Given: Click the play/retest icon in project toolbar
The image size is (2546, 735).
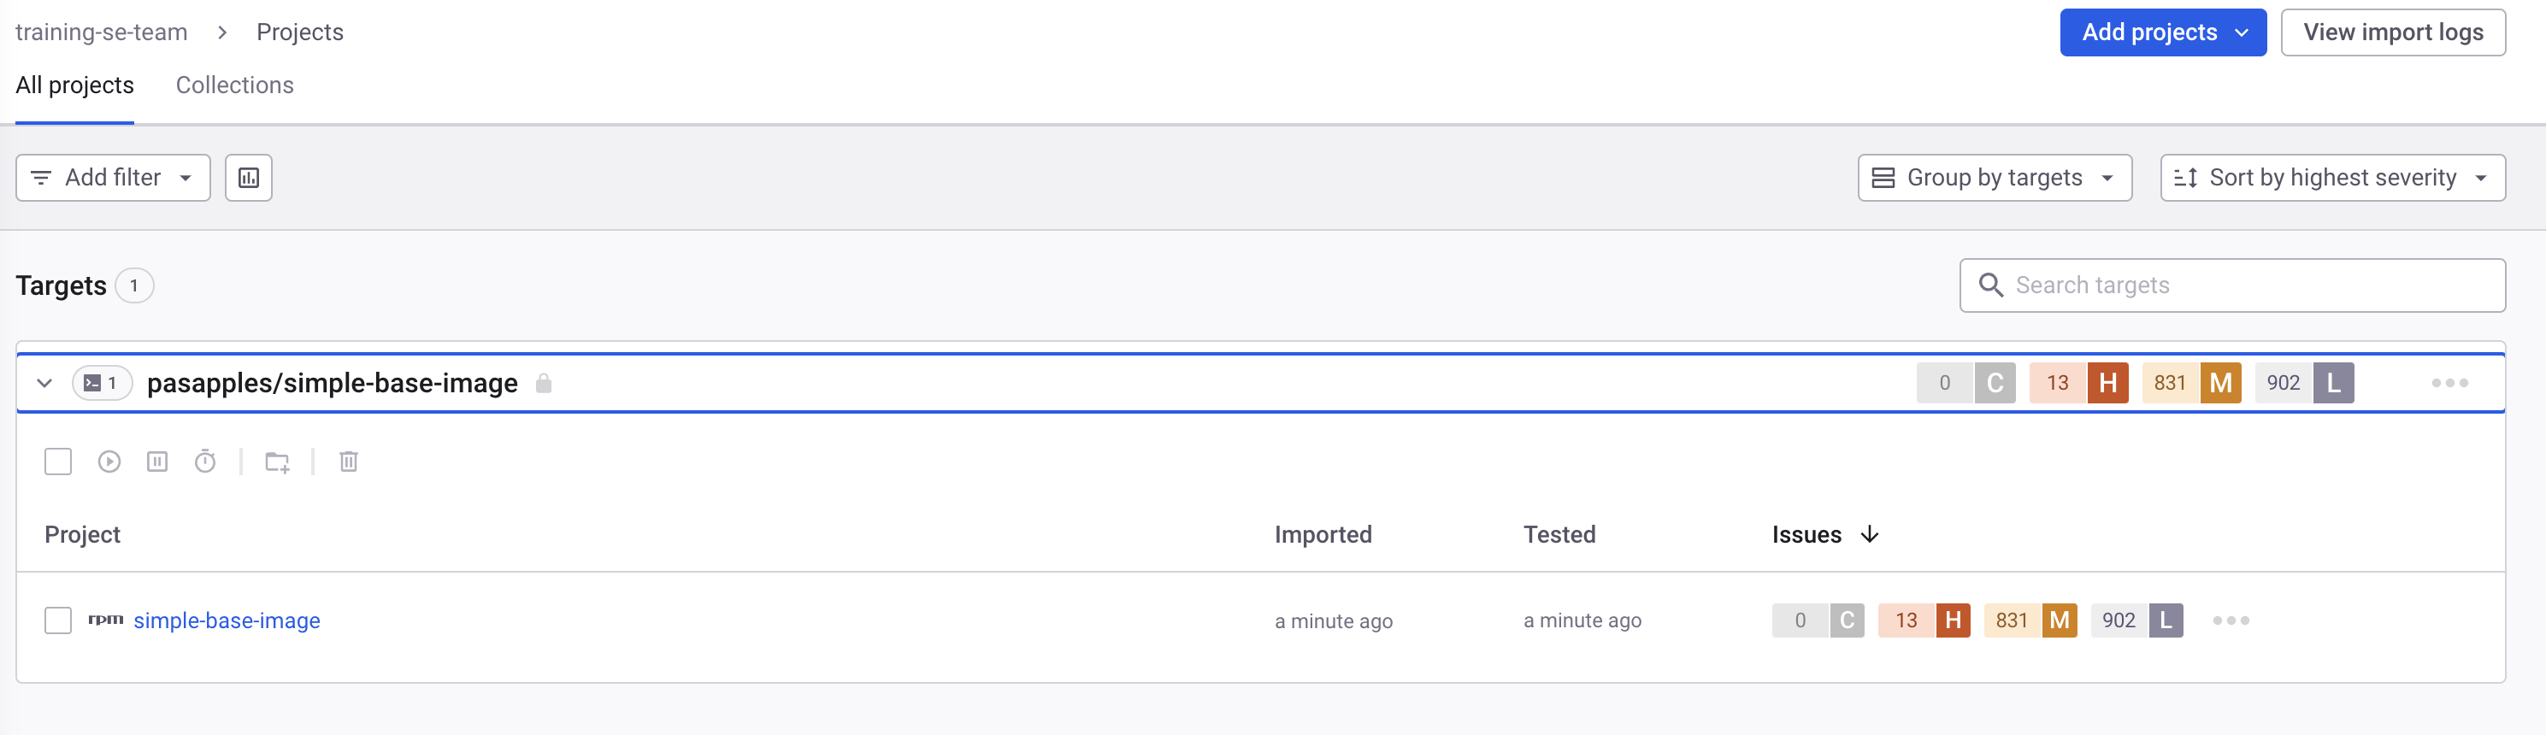Looking at the screenshot, I should click(x=109, y=462).
